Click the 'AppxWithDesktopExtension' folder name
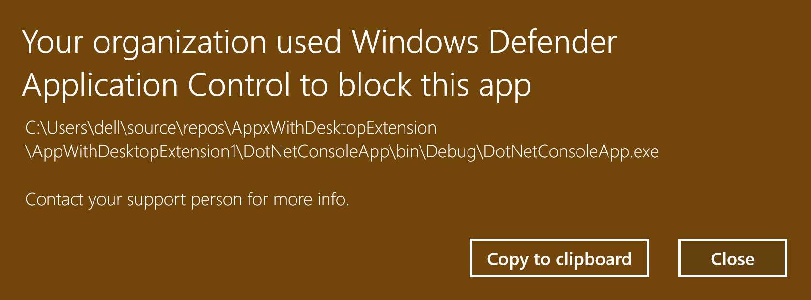Image resolution: width=811 pixels, height=300 pixels. click(334, 129)
